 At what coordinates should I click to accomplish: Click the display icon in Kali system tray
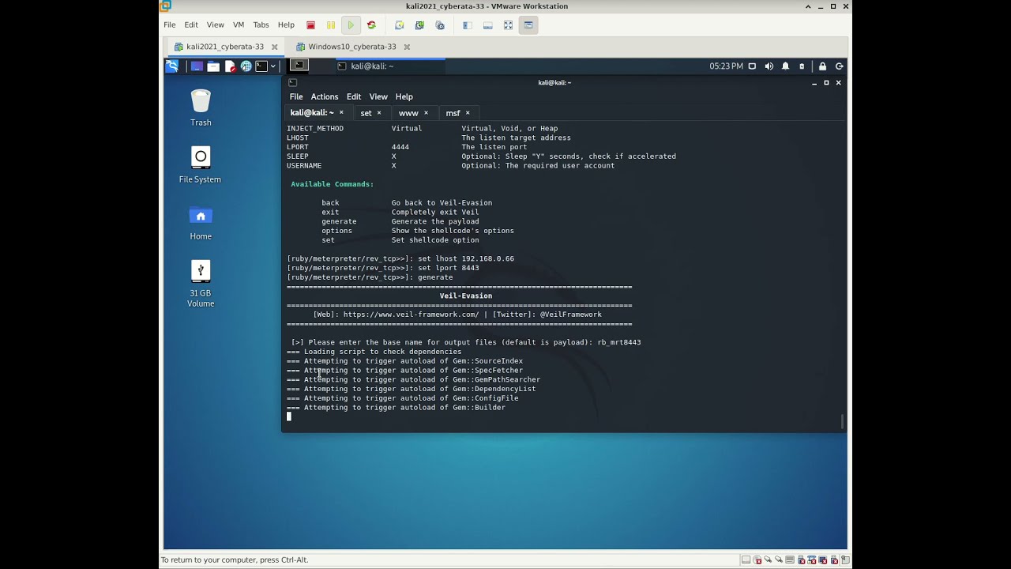(x=752, y=66)
